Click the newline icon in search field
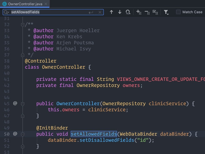 tap(91, 12)
